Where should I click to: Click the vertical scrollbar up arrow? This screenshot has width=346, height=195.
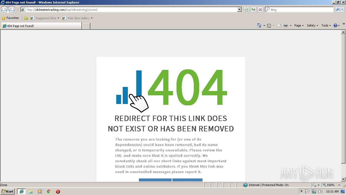click(x=343, y=32)
